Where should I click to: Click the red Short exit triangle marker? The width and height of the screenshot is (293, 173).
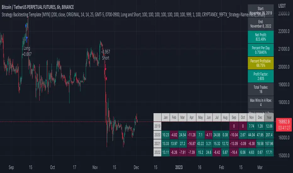(x=106, y=78)
